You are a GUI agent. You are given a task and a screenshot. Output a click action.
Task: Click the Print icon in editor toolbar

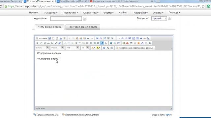61,38
